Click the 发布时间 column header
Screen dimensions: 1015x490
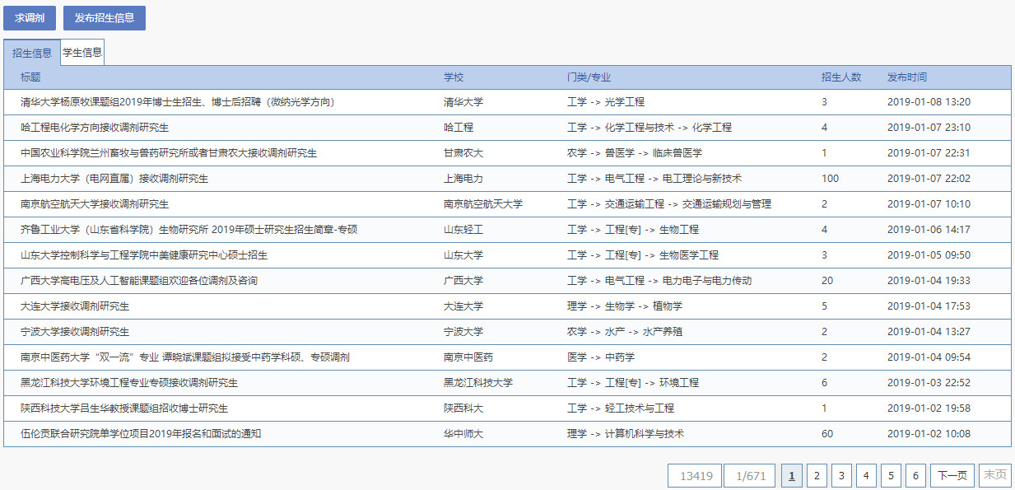(907, 77)
